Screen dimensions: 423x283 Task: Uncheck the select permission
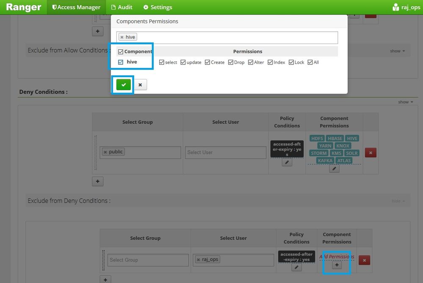click(x=162, y=62)
